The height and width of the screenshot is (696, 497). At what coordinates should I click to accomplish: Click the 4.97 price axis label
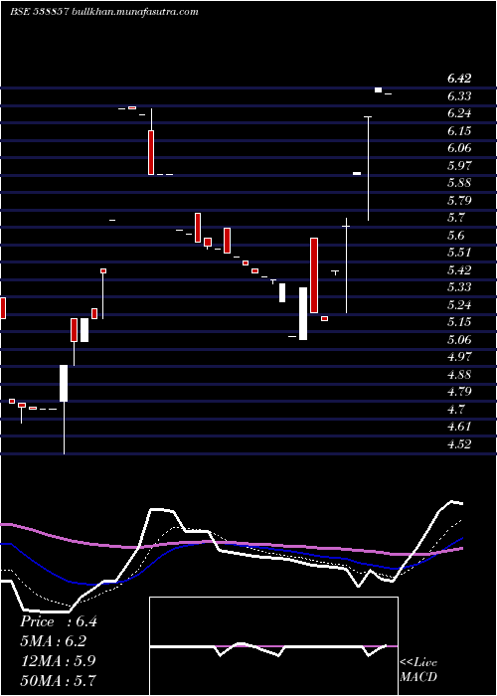click(x=459, y=357)
